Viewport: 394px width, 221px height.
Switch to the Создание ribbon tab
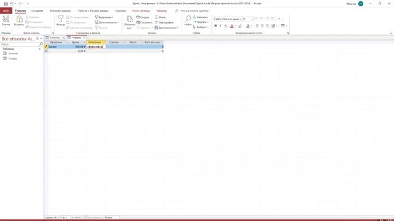[x=37, y=11]
